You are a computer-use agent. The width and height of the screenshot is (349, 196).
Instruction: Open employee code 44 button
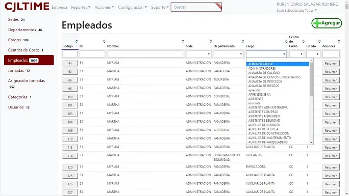[70, 63]
